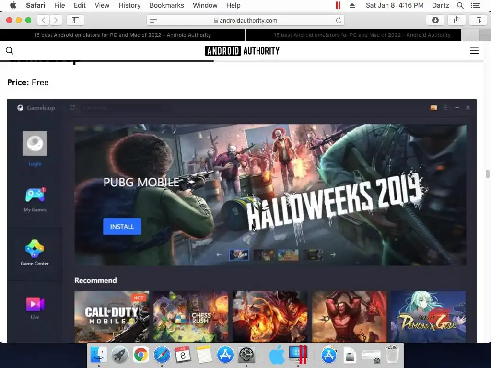This screenshot has height=368, width=491.
Task: Open Spotlight search in menu bar
Action: [x=460, y=5]
